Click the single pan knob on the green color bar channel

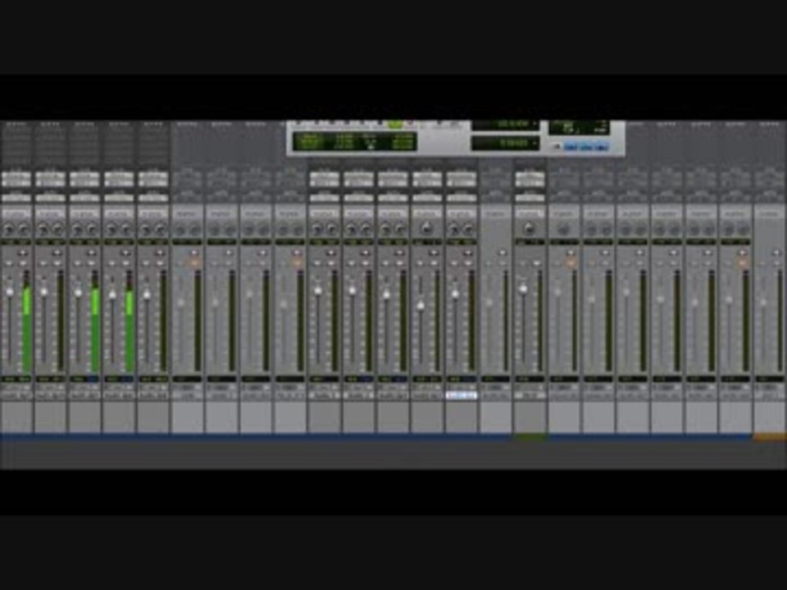tap(529, 229)
